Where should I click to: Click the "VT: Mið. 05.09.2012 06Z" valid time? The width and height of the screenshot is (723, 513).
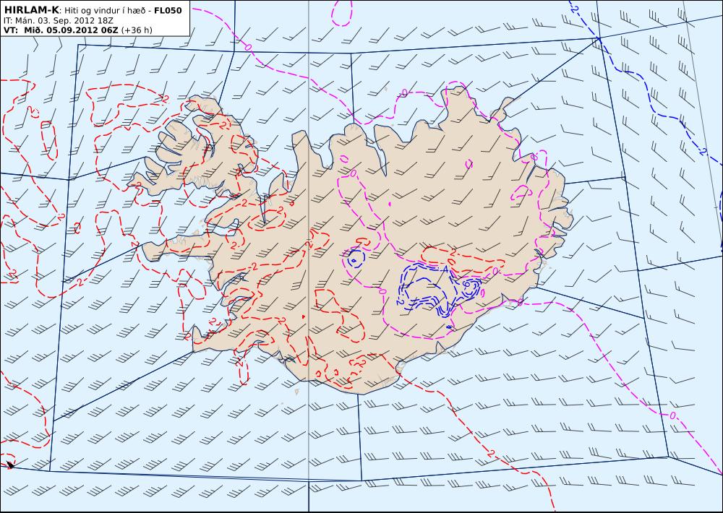pyautogui.click(x=61, y=30)
